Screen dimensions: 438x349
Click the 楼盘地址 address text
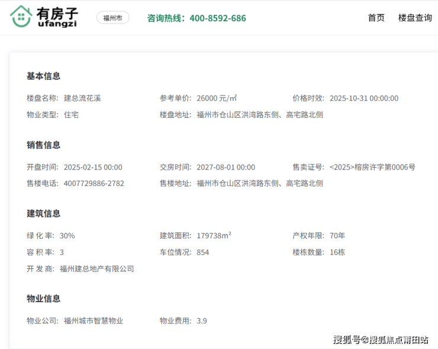pos(260,115)
